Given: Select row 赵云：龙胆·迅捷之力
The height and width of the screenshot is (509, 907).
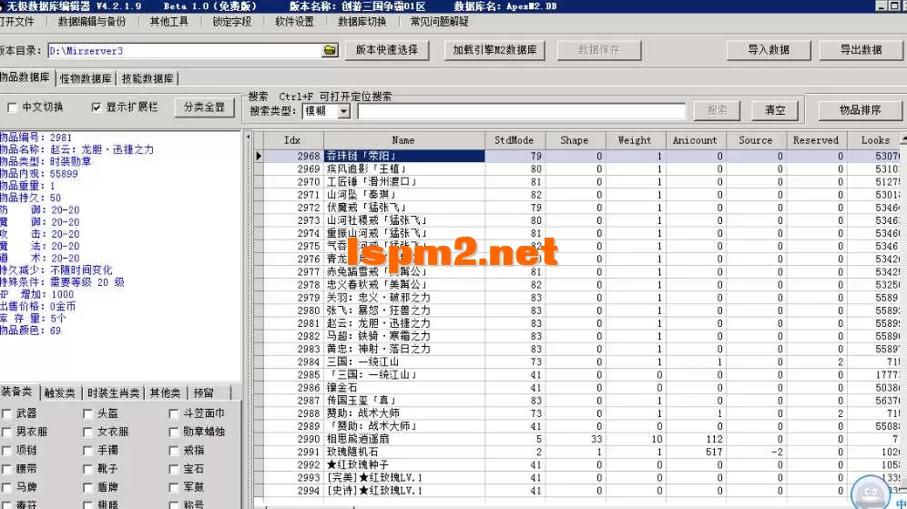Looking at the screenshot, I should 578,323.
